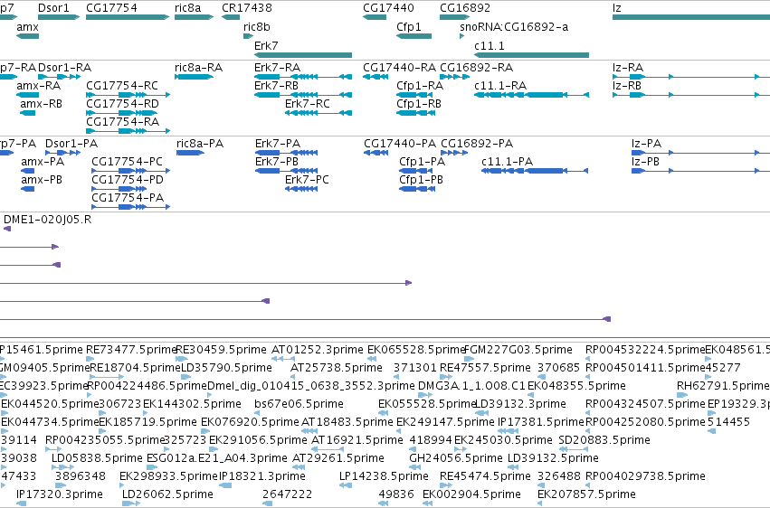
Task: Open the RE73477.5prime EST label
Action: click(x=131, y=350)
